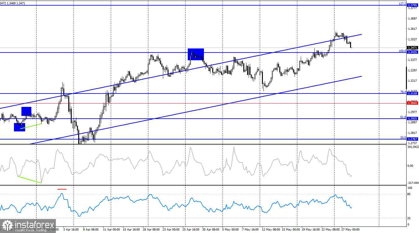Click the 11 Apr 00:00 time label
This screenshot has height=233, width=419.
click(x=111, y=230)
